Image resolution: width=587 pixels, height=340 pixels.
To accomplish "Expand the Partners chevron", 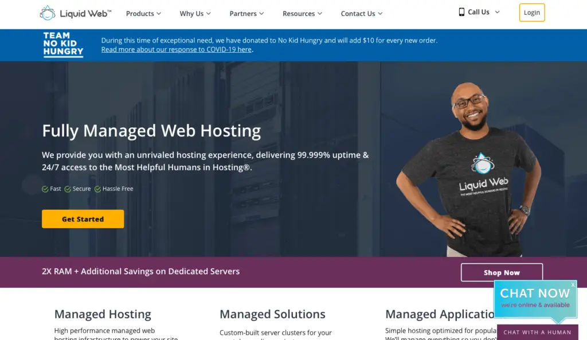I will (x=261, y=14).
